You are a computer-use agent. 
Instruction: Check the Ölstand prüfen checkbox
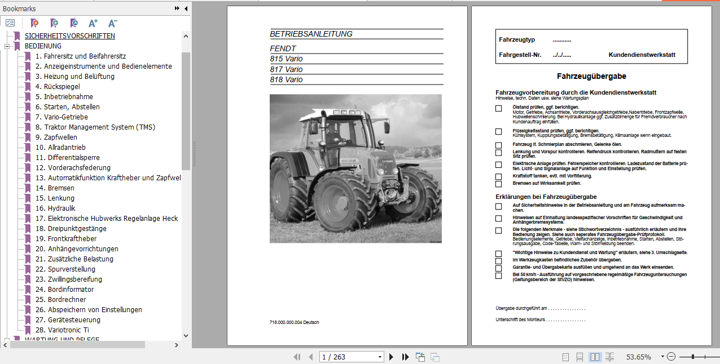pyautogui.click(x=498, y=108)
